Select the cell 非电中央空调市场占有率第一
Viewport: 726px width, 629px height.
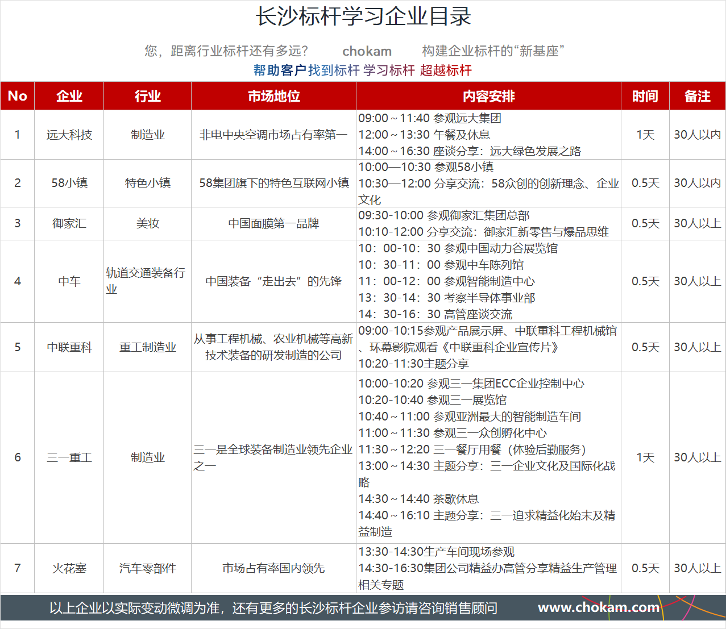tap(273, 135)
